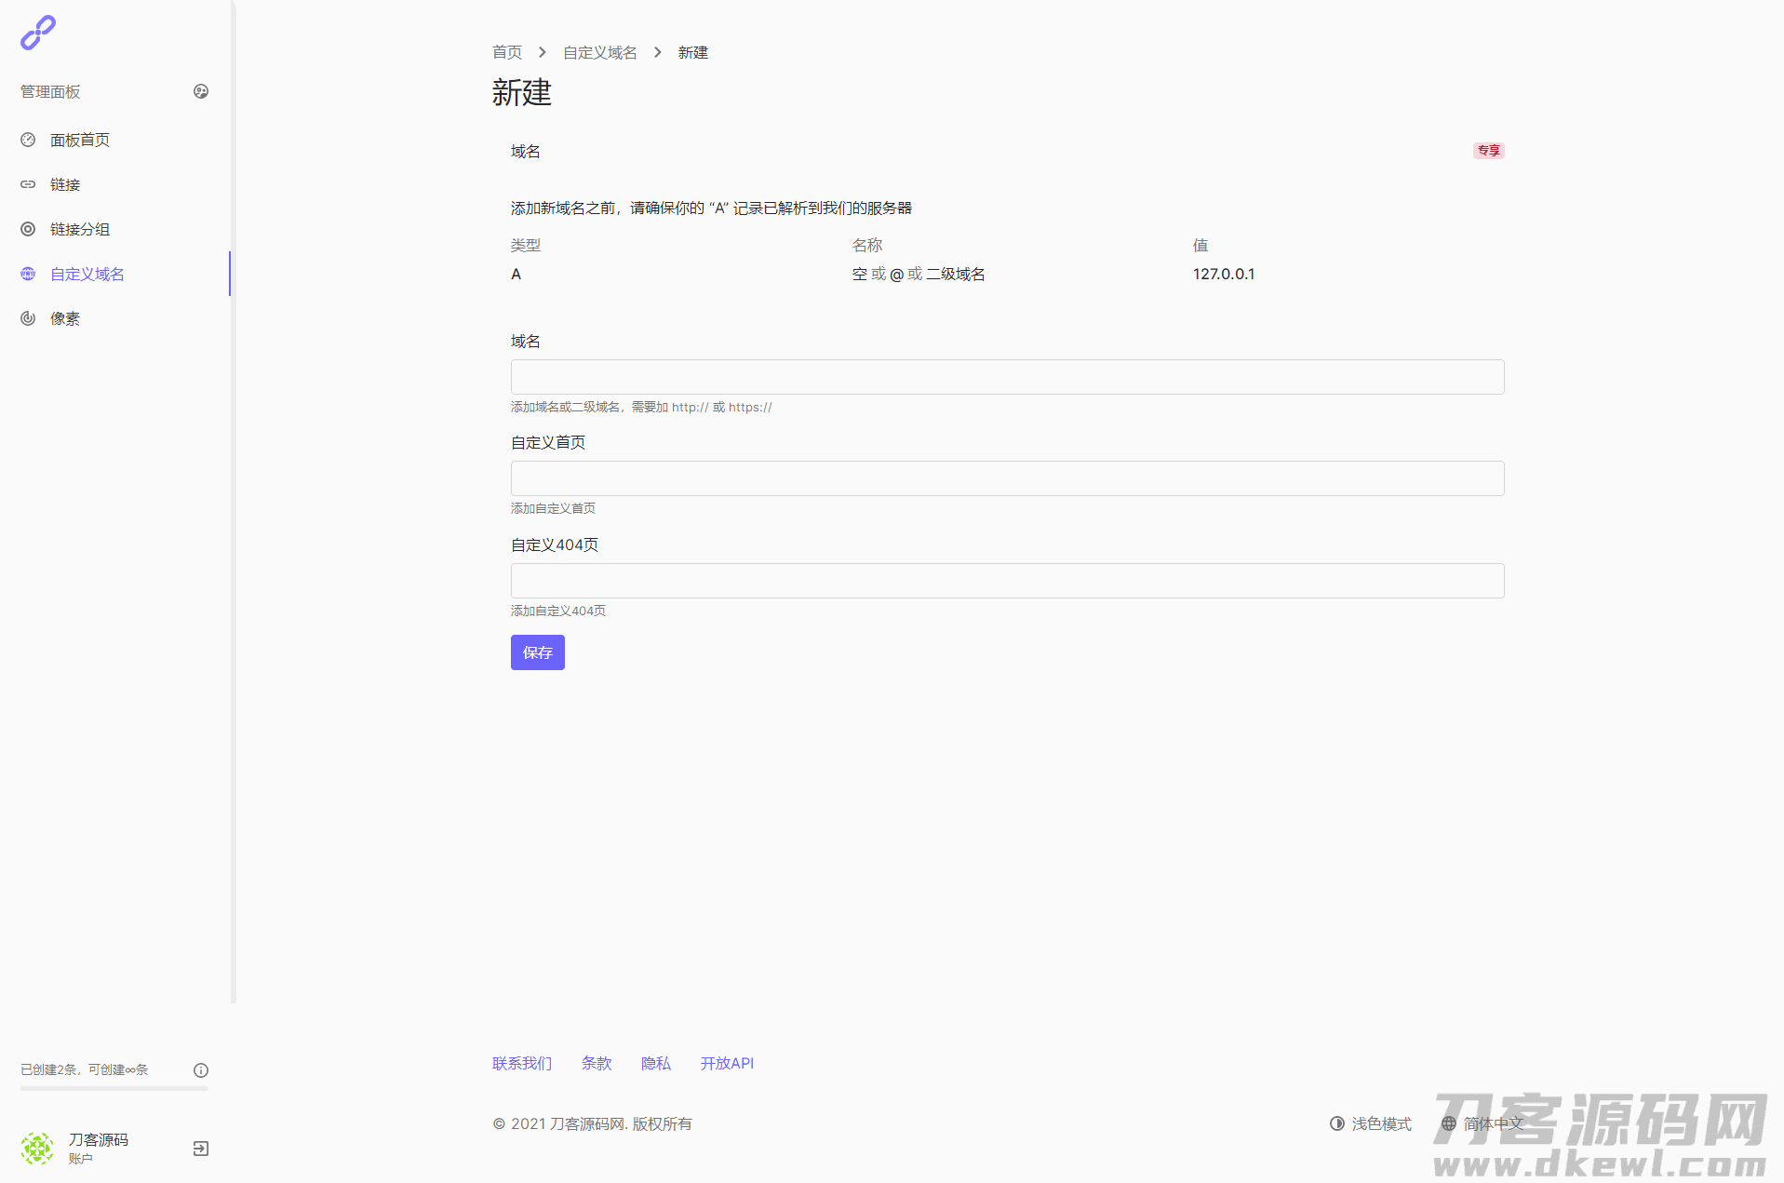1784x1183 pixels.
Task: Click the chain link logo icon
Action: pos(38,33)
